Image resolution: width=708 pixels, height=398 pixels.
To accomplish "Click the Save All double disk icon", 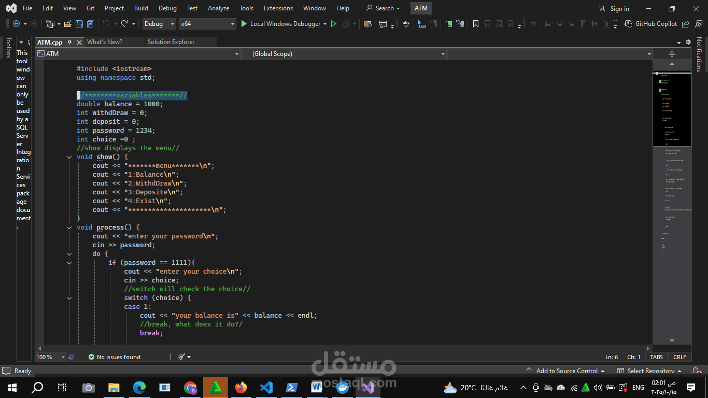I will 90,24.
